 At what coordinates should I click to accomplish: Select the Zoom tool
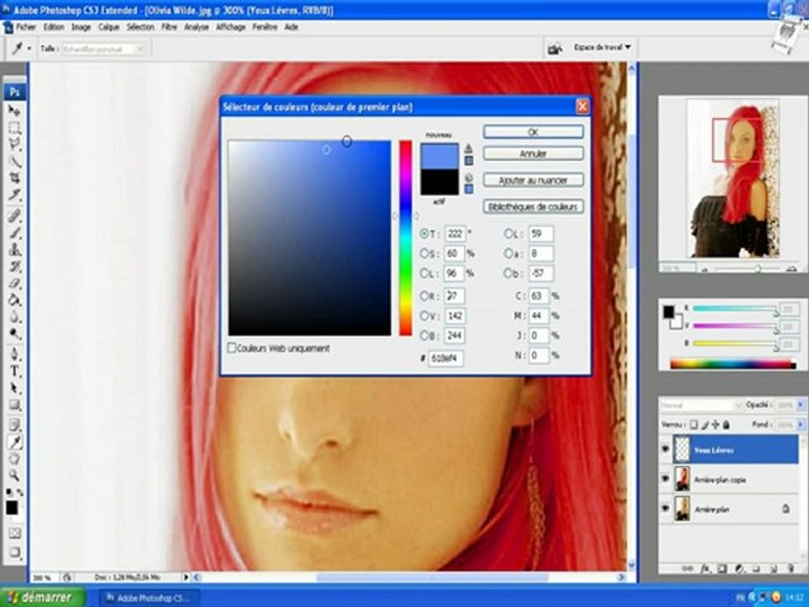14,475
